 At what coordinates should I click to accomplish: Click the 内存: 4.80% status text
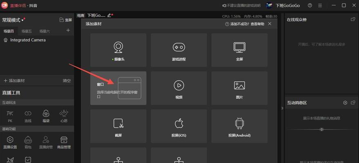coord(253,16)
